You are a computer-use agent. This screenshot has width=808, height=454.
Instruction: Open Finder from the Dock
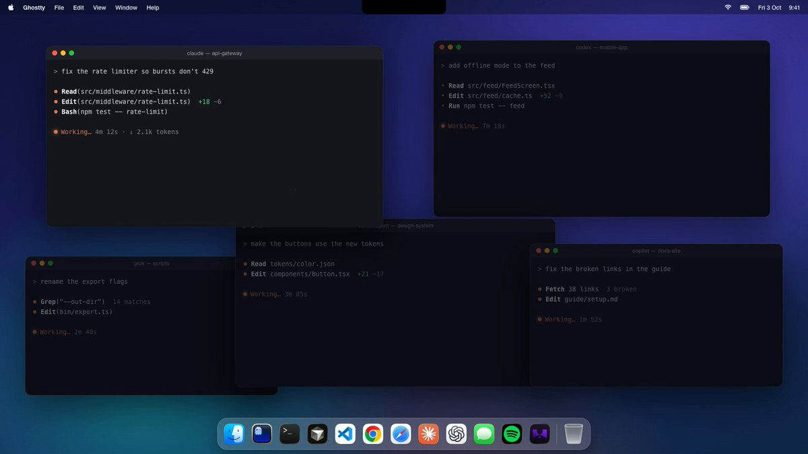[x=234, y=434]
